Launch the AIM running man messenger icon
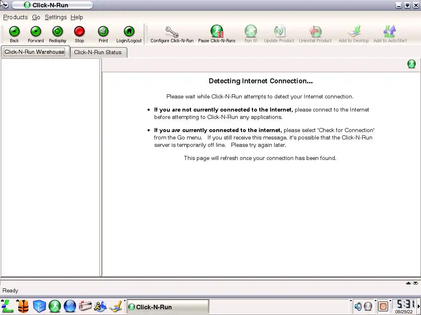The height and width of the screenshot is (315, 421). coord(100,306)
